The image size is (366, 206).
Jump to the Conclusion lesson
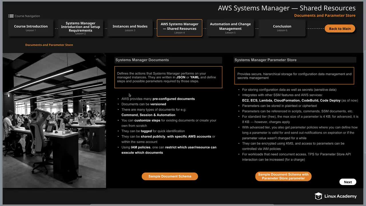282,28
